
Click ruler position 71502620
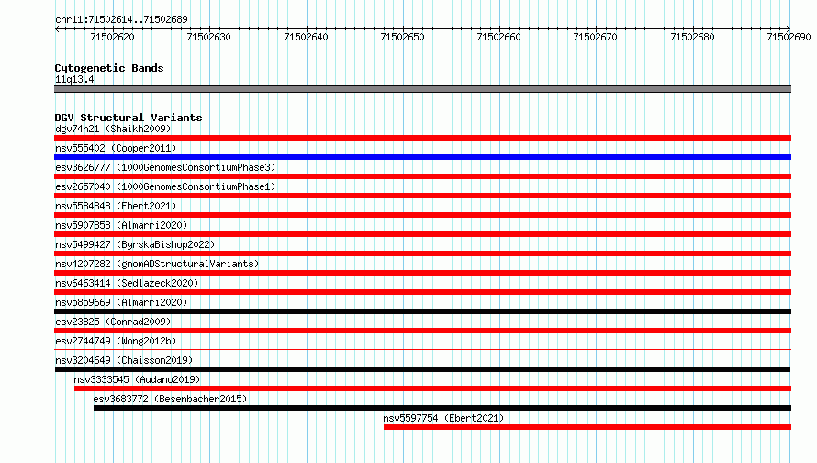pyautogui.click(x=113, y=37)
